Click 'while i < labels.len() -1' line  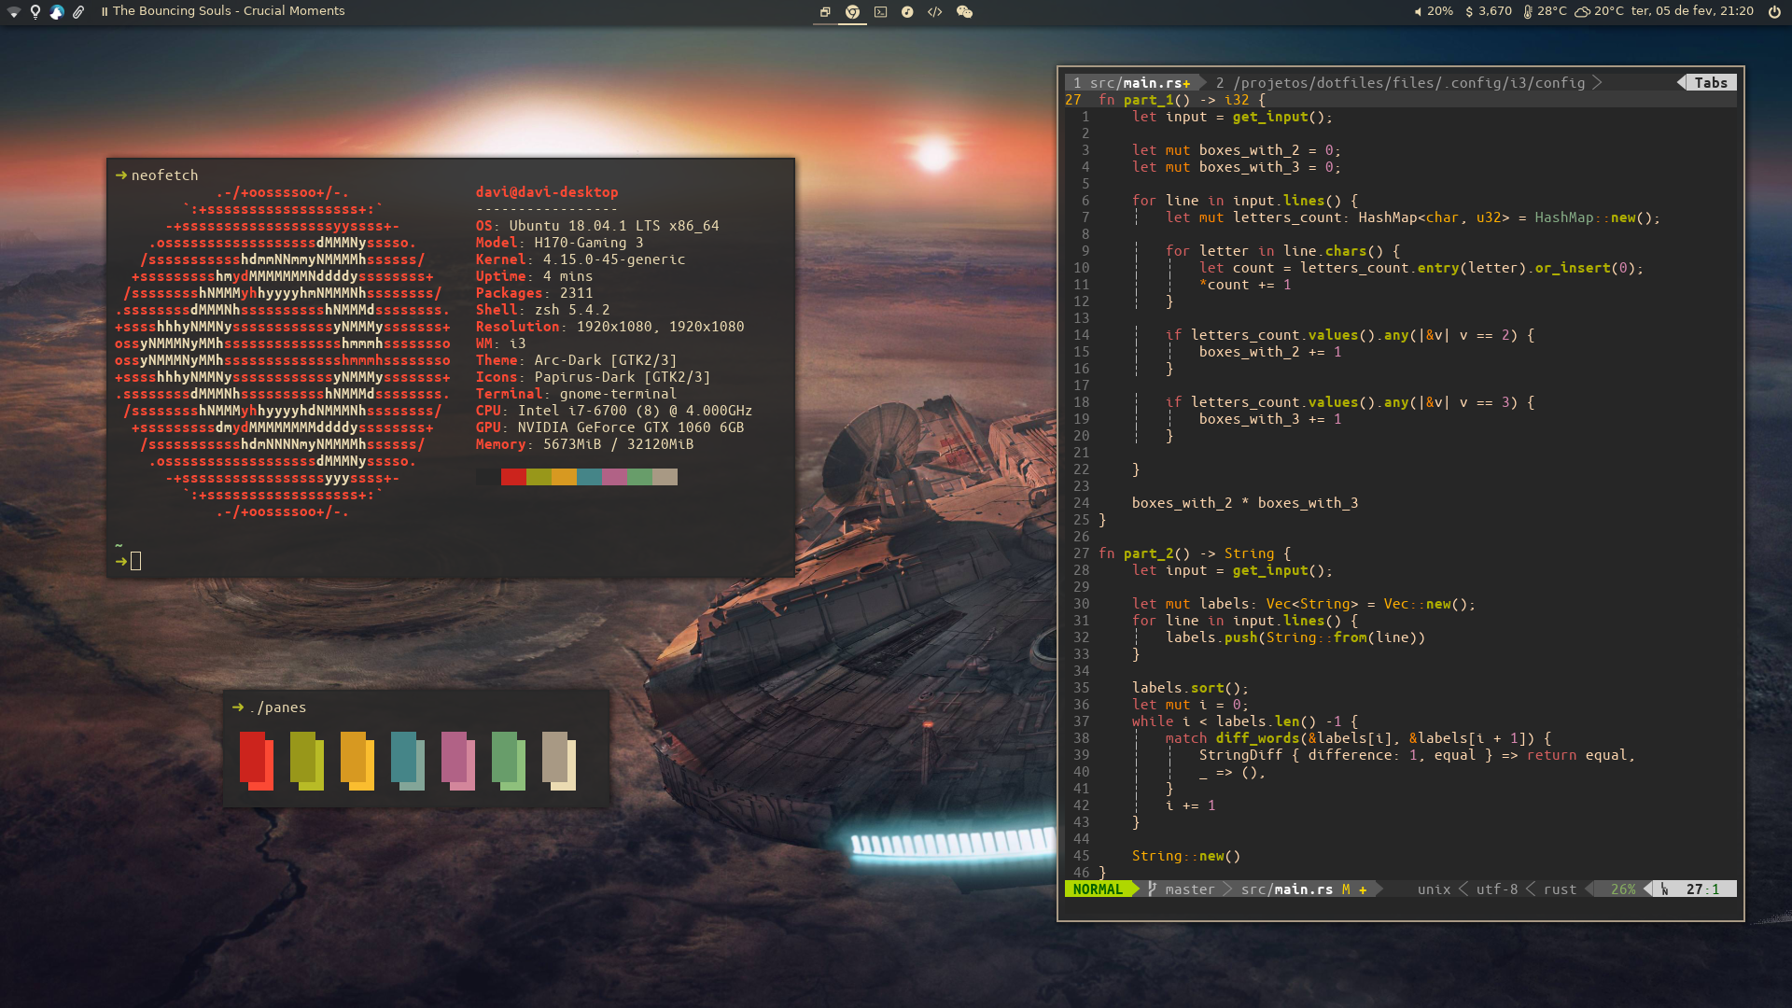pyautogui.click(x=1245, y=721)
